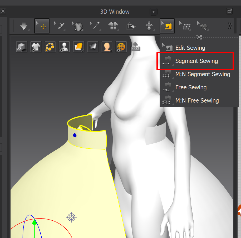
Task: Click the sewing machine tool in toolbar
Action: click(x=167, y=26)
